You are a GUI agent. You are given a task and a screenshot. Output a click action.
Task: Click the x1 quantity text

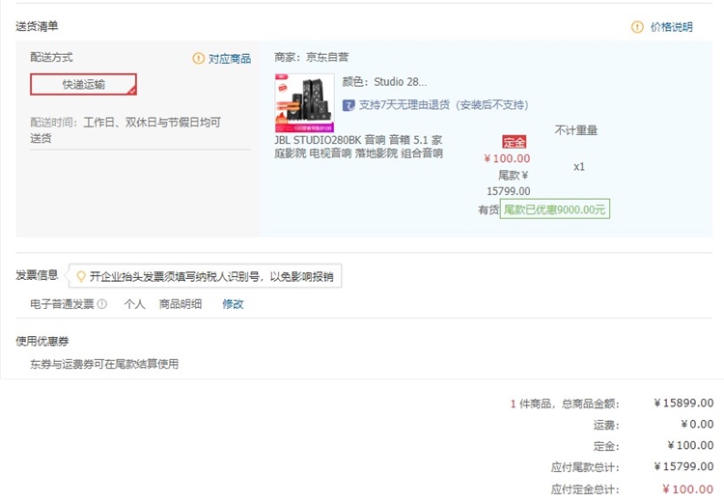click(x=579, y=167)
